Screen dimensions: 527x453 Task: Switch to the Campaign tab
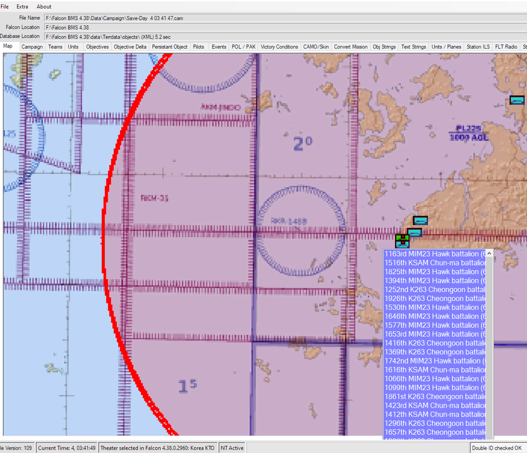click(x=32, y=47)
